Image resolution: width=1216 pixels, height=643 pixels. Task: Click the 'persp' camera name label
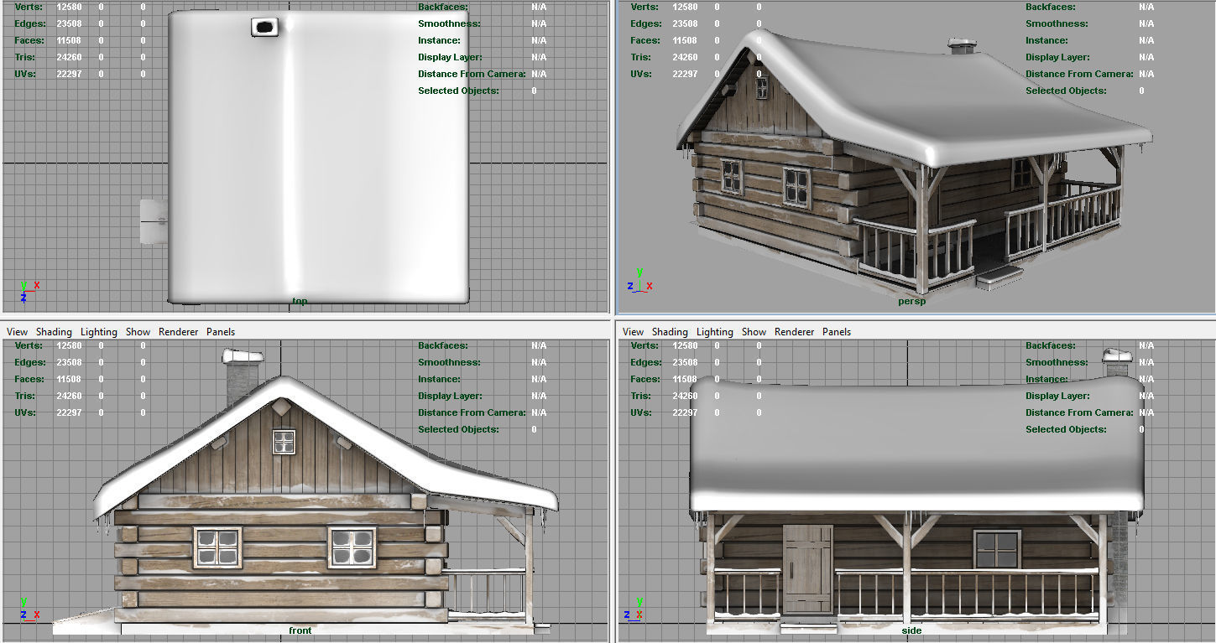(x=911, y=301)
